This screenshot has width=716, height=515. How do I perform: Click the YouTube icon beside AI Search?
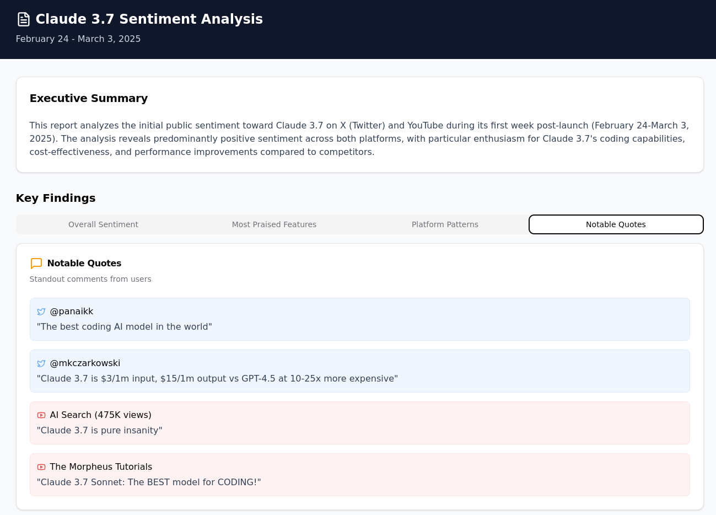tap(41, 415)
